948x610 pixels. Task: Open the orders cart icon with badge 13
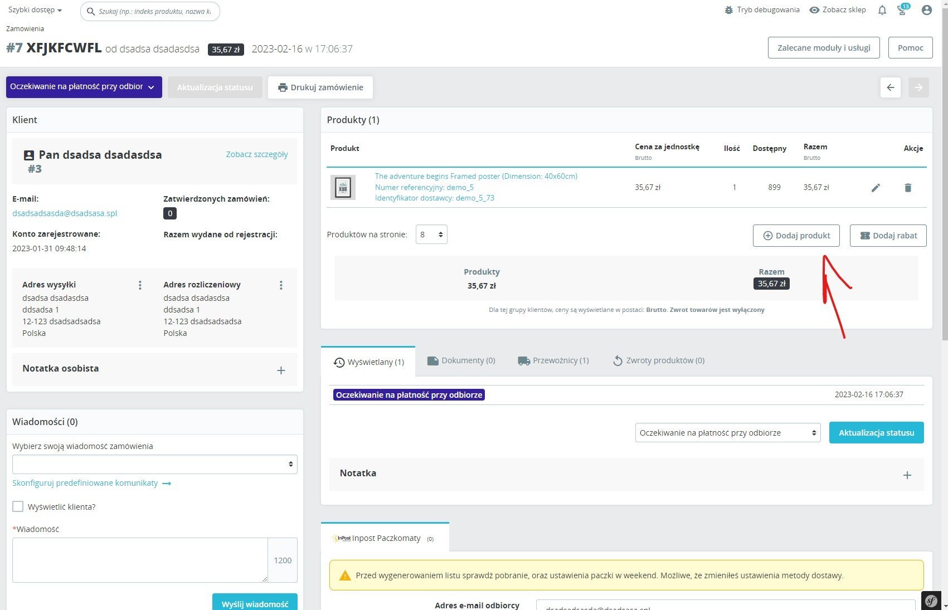pos(902,9)
